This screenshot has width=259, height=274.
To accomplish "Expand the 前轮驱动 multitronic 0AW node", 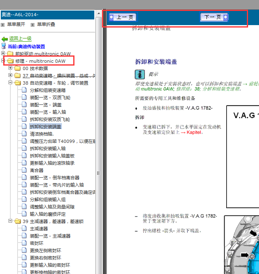I will tap(3, 53).
